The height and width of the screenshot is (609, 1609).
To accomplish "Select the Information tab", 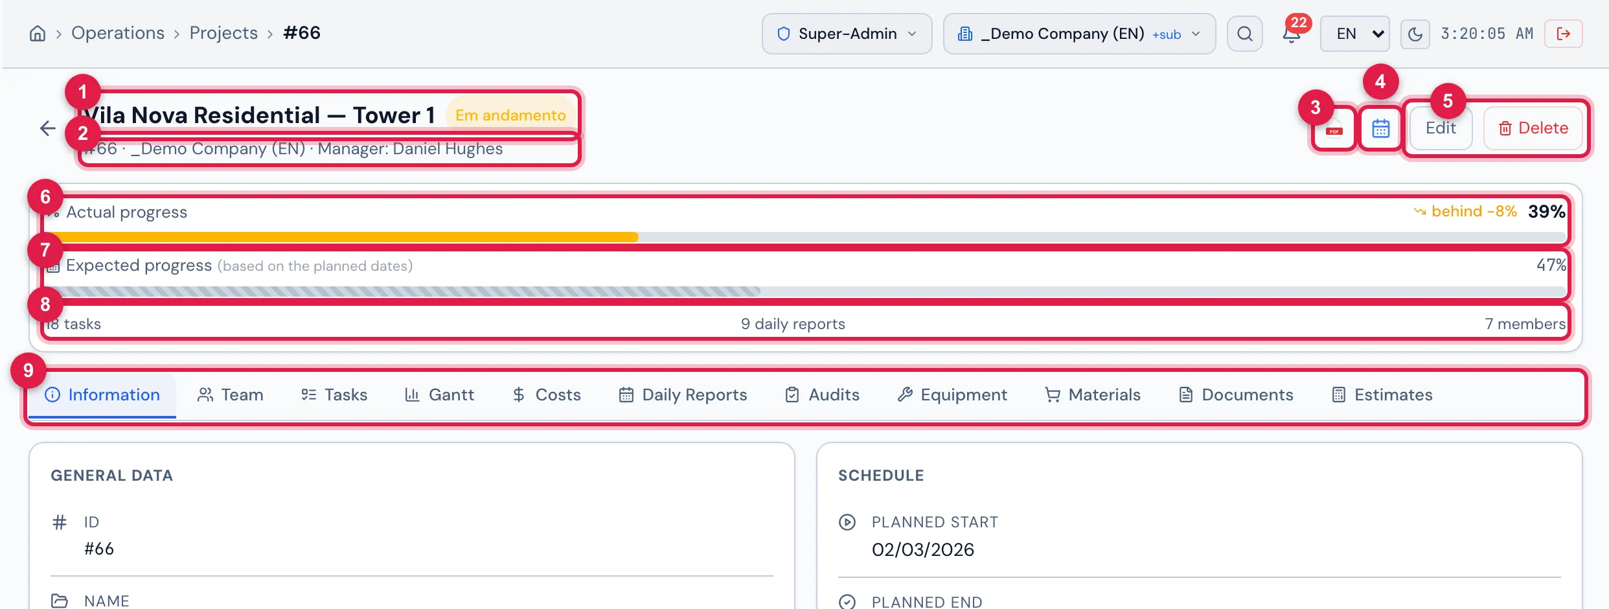I will point(102,395).
